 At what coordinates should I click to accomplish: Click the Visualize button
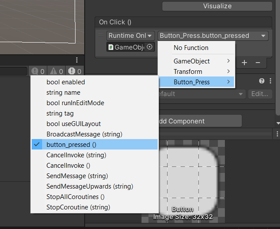(217, 6)
